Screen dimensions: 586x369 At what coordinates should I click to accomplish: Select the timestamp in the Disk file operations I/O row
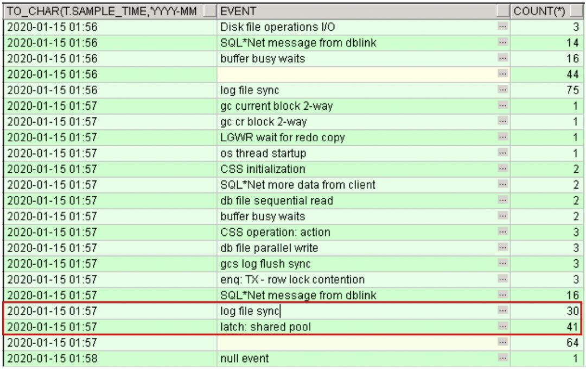coord(110,27)
